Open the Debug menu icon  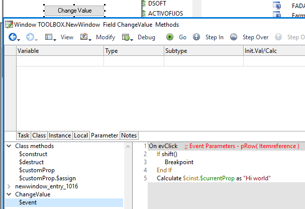127,37
